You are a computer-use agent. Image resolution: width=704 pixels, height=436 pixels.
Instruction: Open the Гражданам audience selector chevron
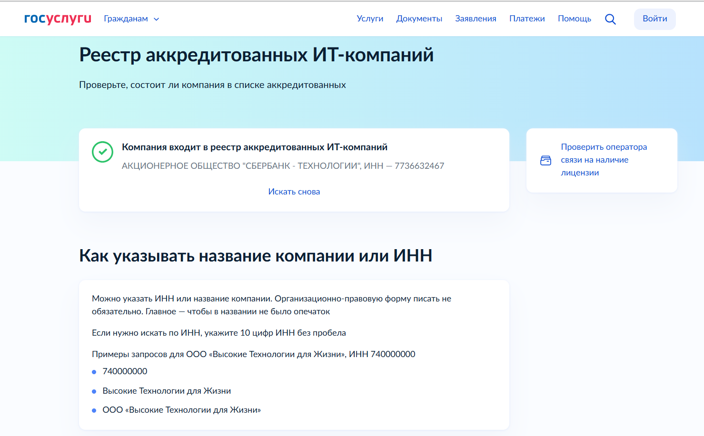[156, 19]
